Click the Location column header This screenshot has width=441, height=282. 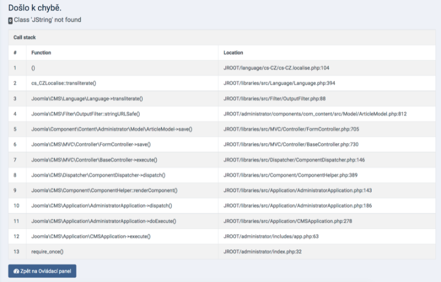[233, 53]
